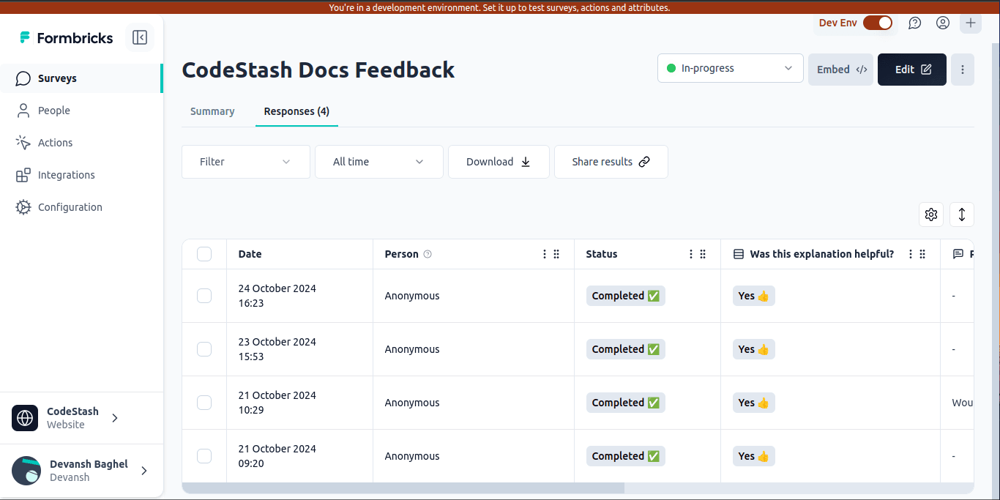Open the three-dot survey options menu beside Edit
The image size is (1000, 500).
point(962,69)
